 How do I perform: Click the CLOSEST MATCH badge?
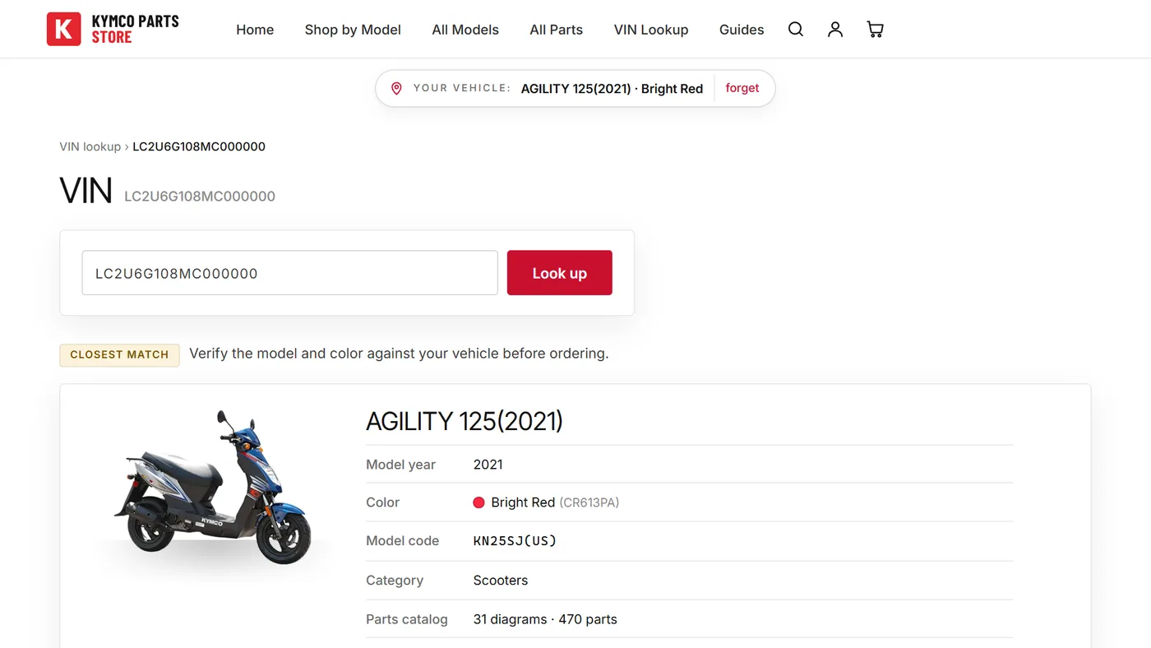coord(119,354)
